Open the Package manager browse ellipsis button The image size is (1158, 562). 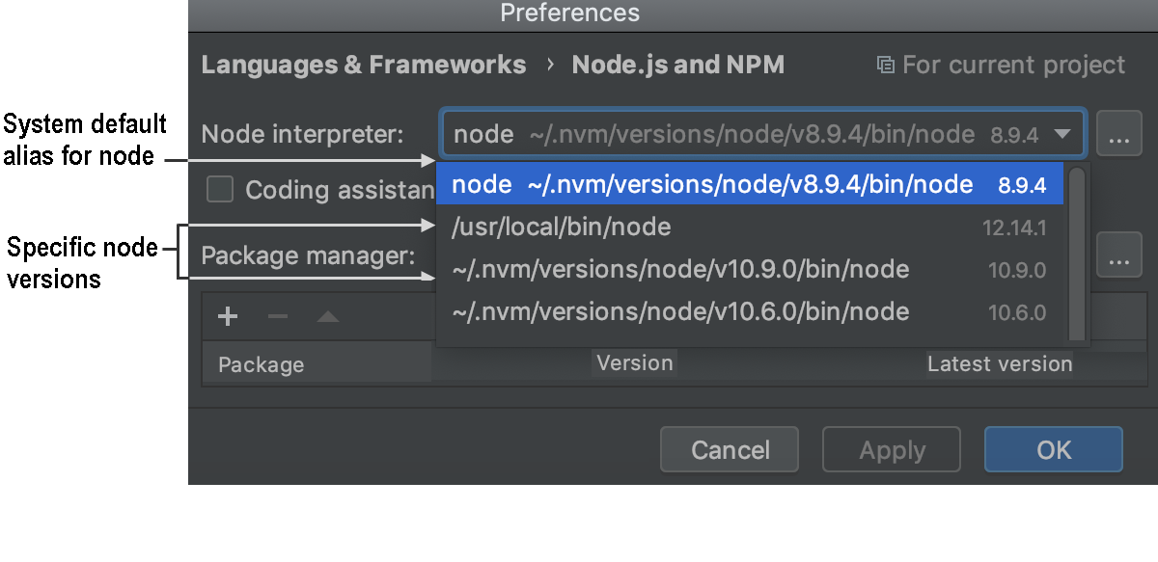click(1118, 254)
